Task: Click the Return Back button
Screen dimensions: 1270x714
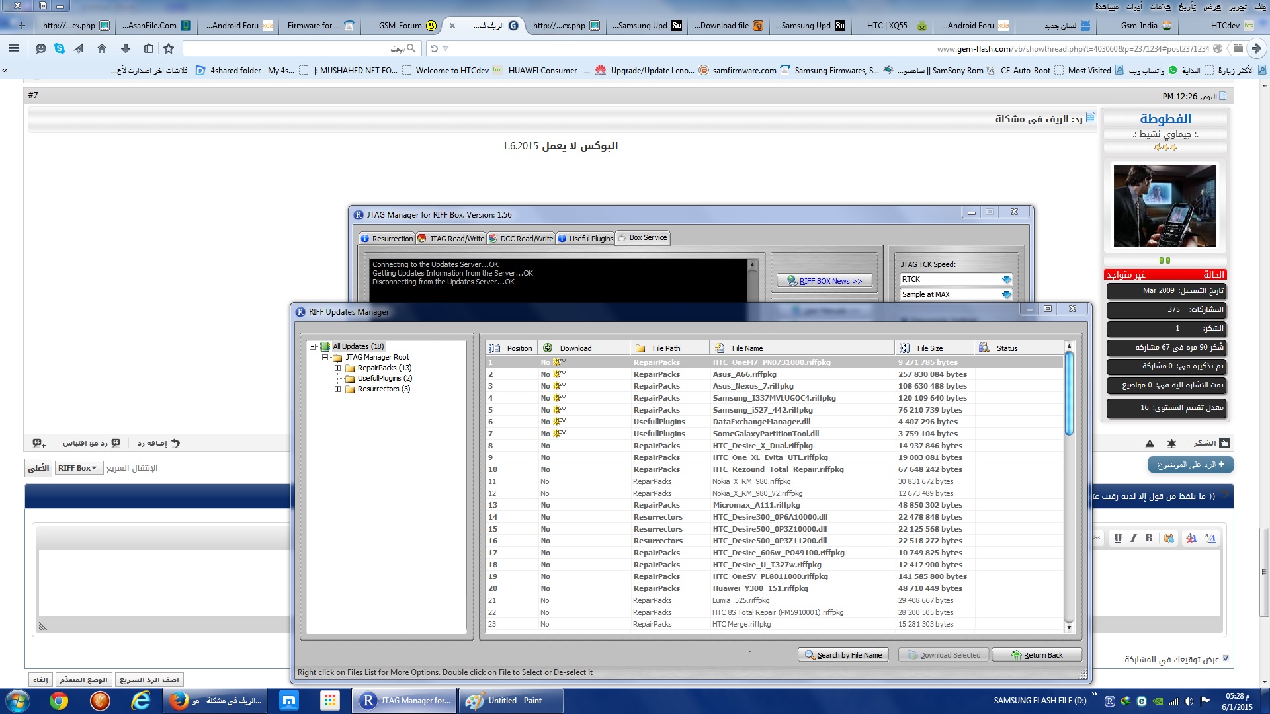Action: click(x=1037, y=655)
